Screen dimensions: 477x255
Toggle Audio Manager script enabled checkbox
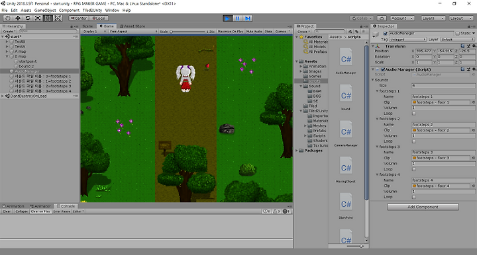[x=383, y=69]
